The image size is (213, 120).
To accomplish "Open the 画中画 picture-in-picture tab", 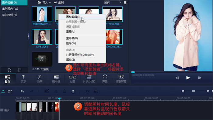I will click(56, 79).
